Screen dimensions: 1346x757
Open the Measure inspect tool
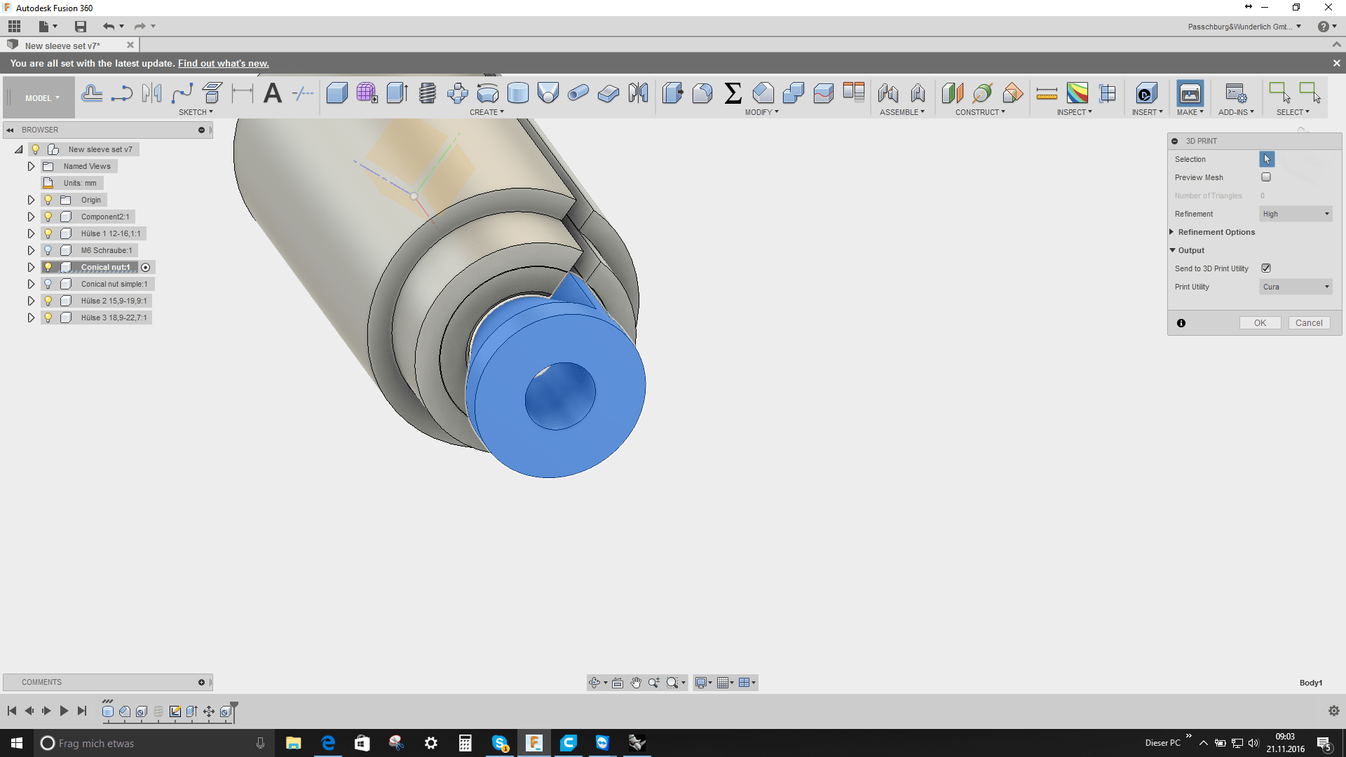(1046, 93)
